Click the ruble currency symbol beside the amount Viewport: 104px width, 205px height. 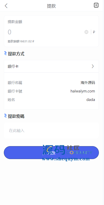click(x=94, y=32)
